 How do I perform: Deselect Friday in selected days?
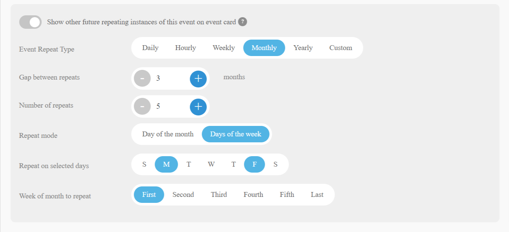pos(254,164)
